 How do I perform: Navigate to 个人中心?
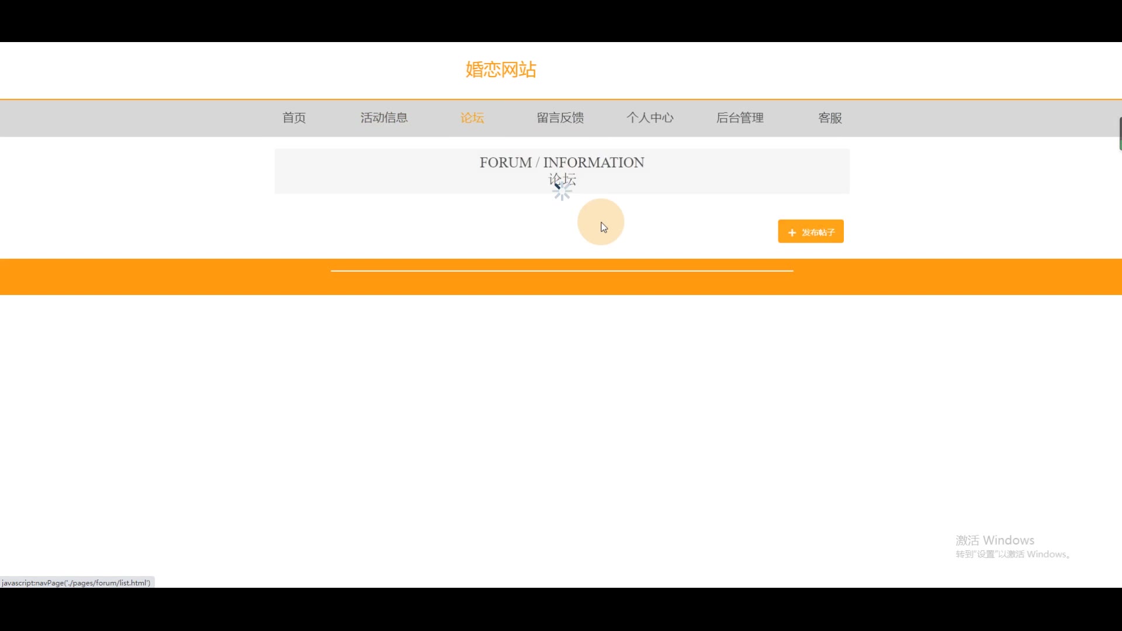click(650, 118)
